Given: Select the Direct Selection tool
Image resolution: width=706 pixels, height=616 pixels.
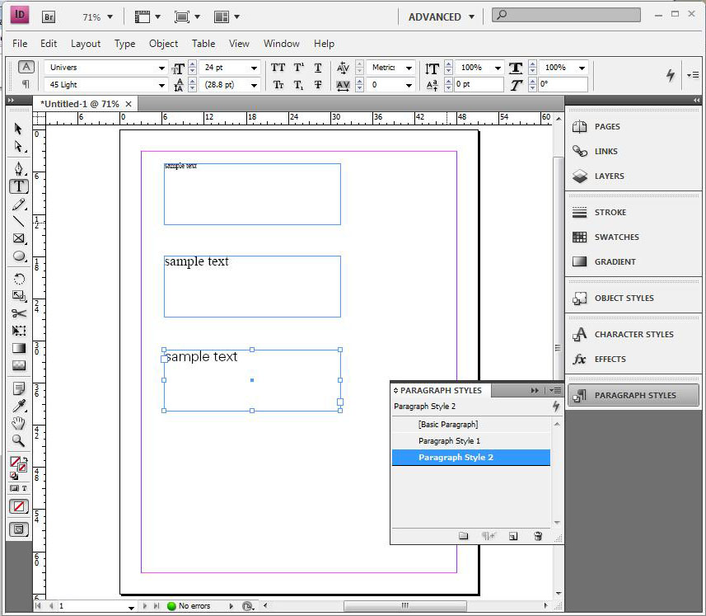Looking at the screenshot, I should click(18, 147).
